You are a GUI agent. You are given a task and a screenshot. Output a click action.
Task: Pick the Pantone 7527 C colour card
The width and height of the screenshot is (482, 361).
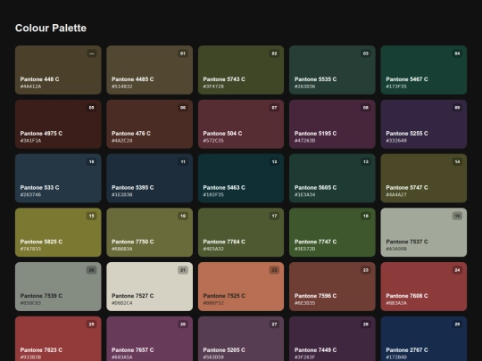point(149,287)
